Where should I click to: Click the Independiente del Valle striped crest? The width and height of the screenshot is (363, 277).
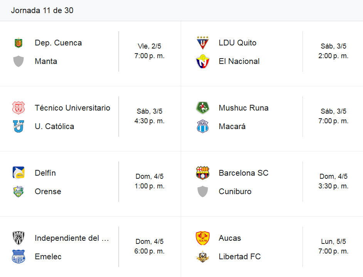point(18,238)
